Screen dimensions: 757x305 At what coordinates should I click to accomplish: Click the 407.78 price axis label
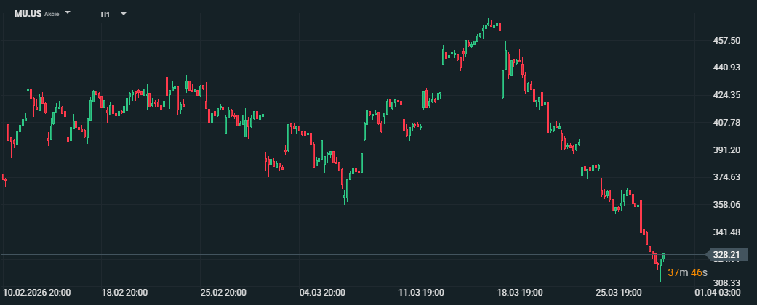point(726,123)
